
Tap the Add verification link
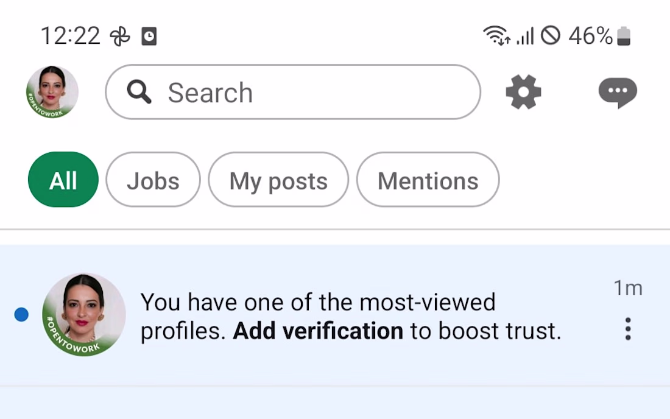(318, 331)
